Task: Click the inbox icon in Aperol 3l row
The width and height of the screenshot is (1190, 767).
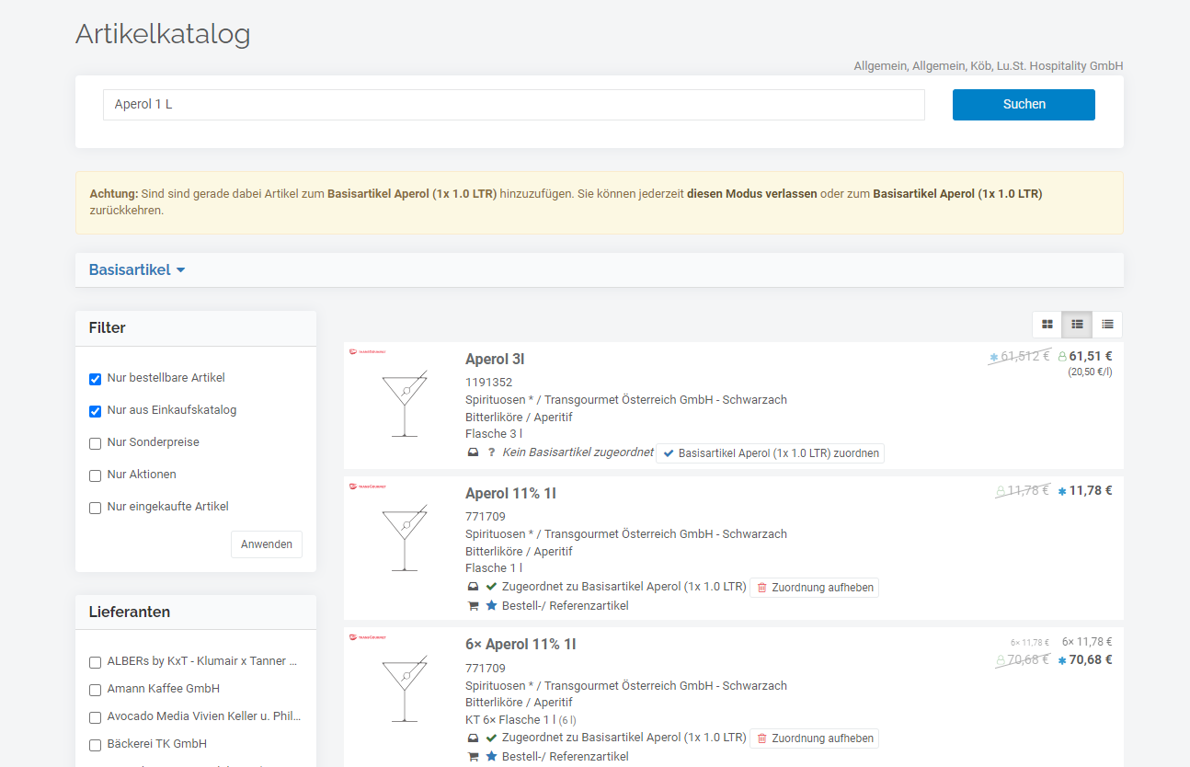Action: 473,452
